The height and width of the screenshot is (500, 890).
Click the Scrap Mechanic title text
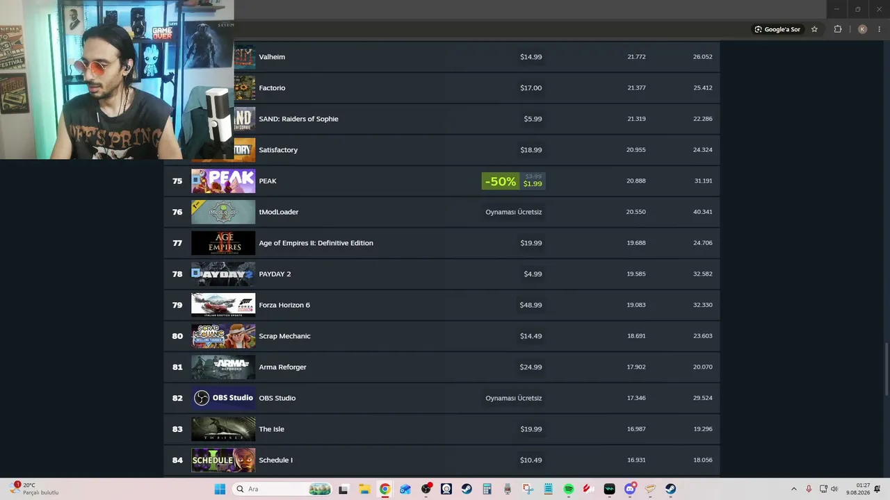tap(284, 336)
